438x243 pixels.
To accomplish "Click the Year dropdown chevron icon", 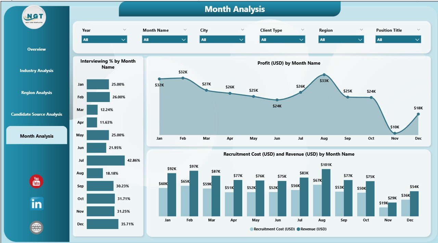I will [x=124, y=30].
